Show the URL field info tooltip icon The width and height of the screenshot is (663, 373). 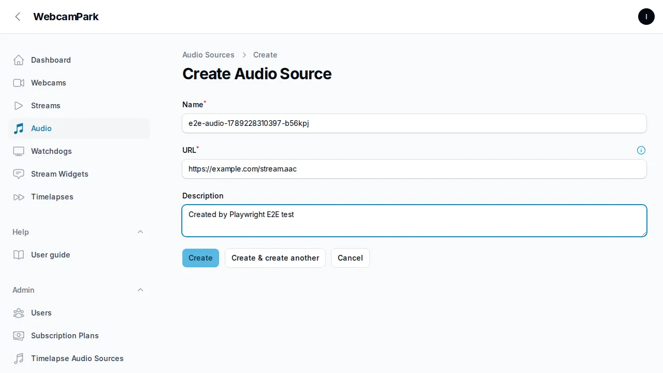[641, 150]
